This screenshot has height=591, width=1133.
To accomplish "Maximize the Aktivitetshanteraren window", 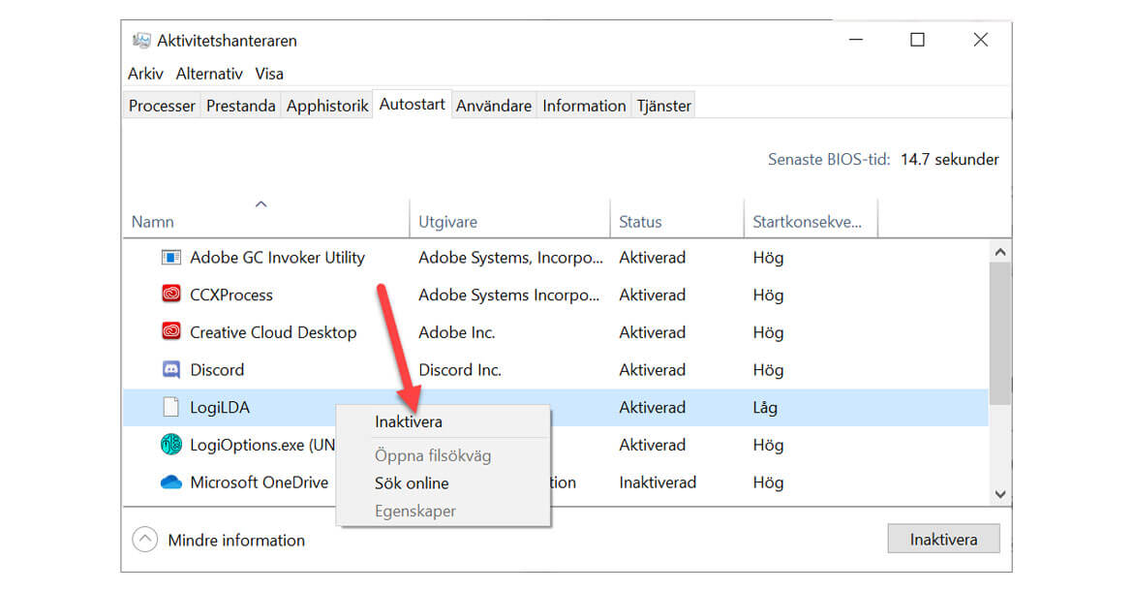I will coord(918,40).
